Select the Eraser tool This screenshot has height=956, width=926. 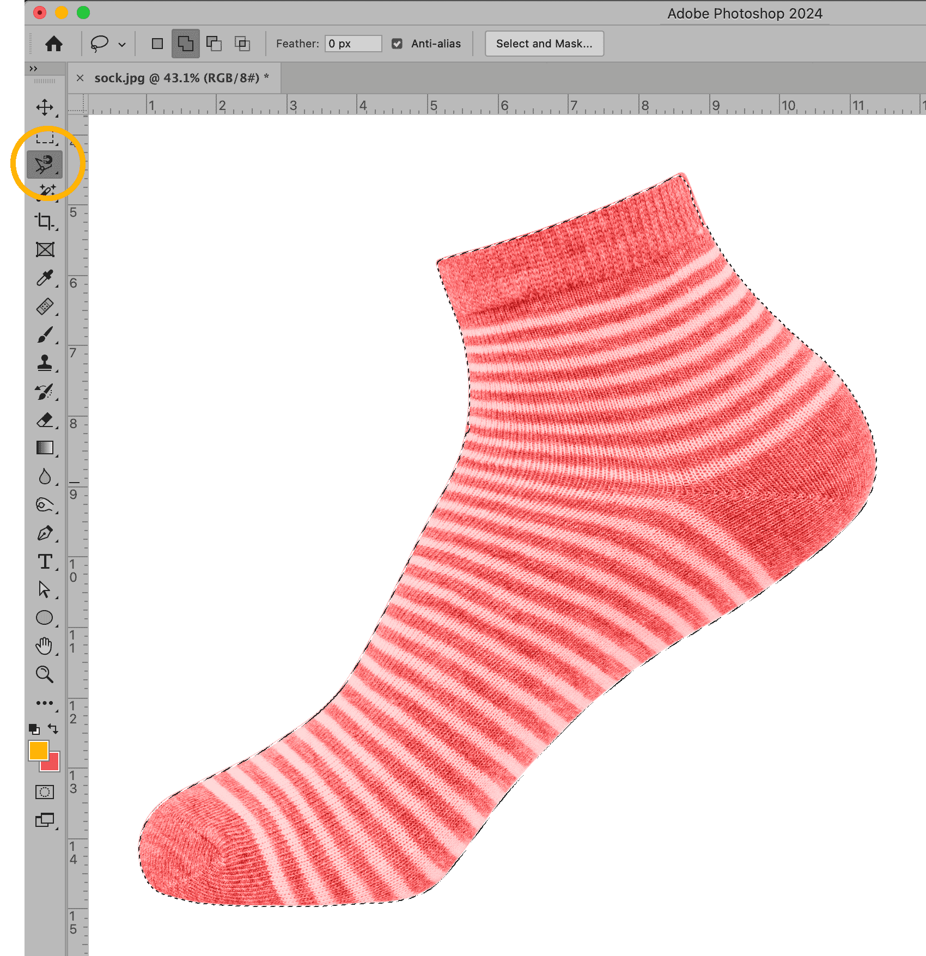pyautogui.click(x=45, y=420)
